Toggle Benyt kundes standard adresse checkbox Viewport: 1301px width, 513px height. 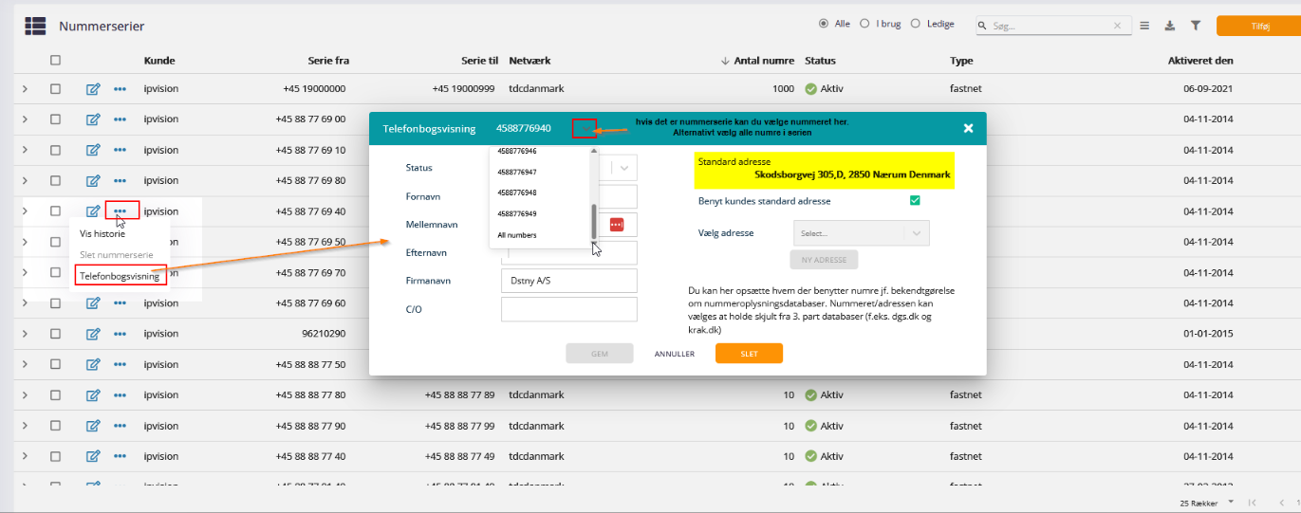click(x=915, y=200)
